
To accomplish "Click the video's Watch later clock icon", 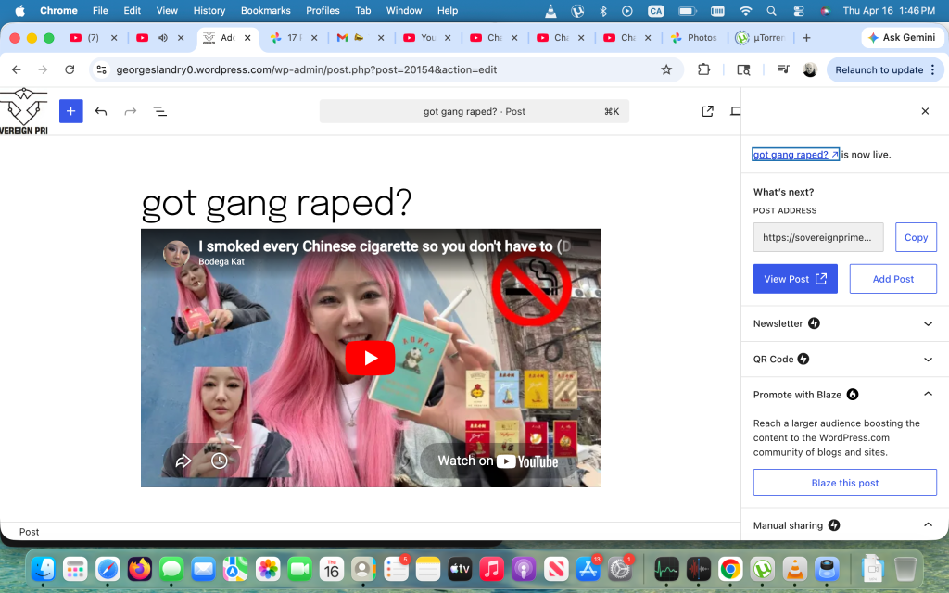I will pos(220,461).
